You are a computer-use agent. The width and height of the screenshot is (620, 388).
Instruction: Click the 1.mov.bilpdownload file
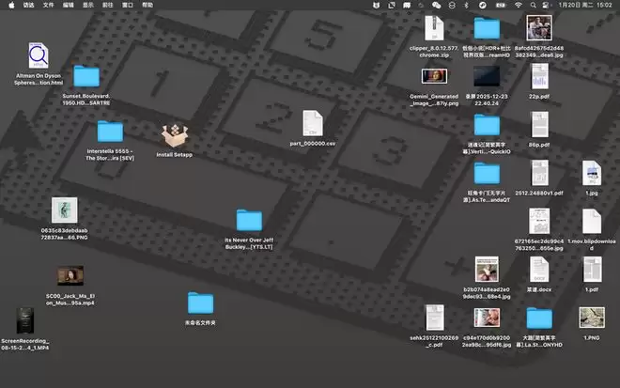(591, 222)
